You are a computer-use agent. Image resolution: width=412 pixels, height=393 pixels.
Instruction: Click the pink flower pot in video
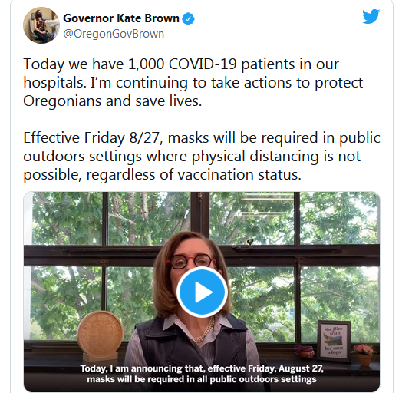(364, 355)
